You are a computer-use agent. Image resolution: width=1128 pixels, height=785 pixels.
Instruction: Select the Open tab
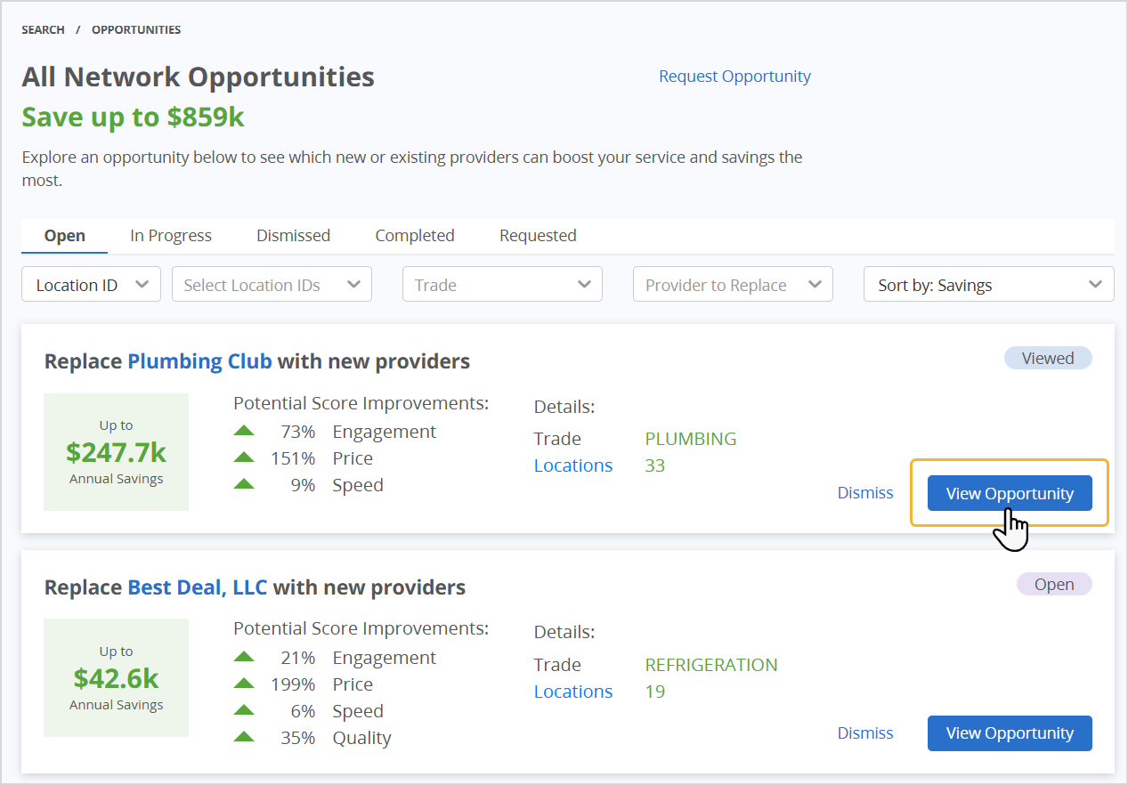(x=65, y=236)
